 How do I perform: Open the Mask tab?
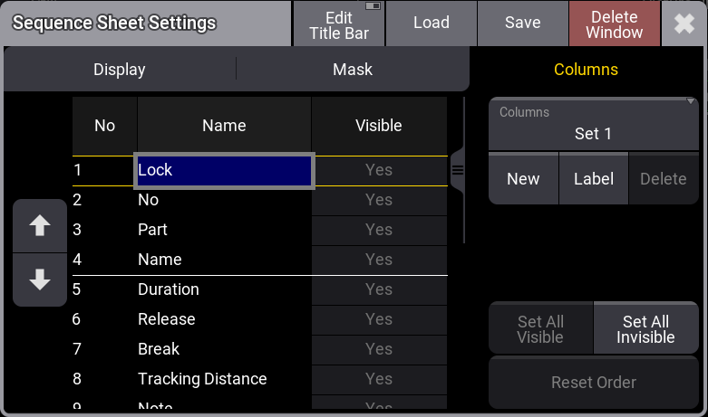pos(353,70)
